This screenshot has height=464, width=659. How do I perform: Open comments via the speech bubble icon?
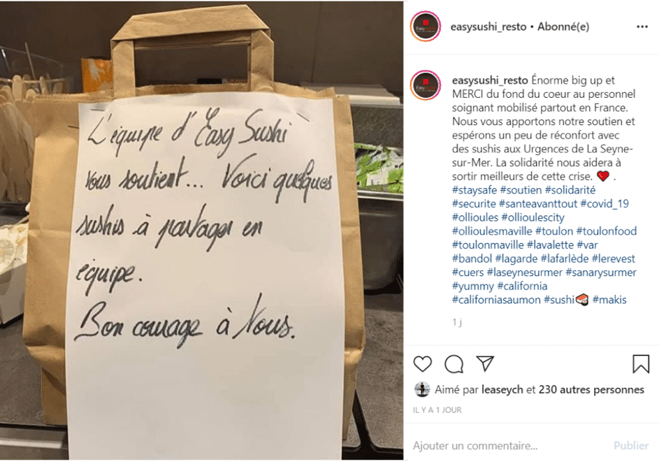(454, 364)
